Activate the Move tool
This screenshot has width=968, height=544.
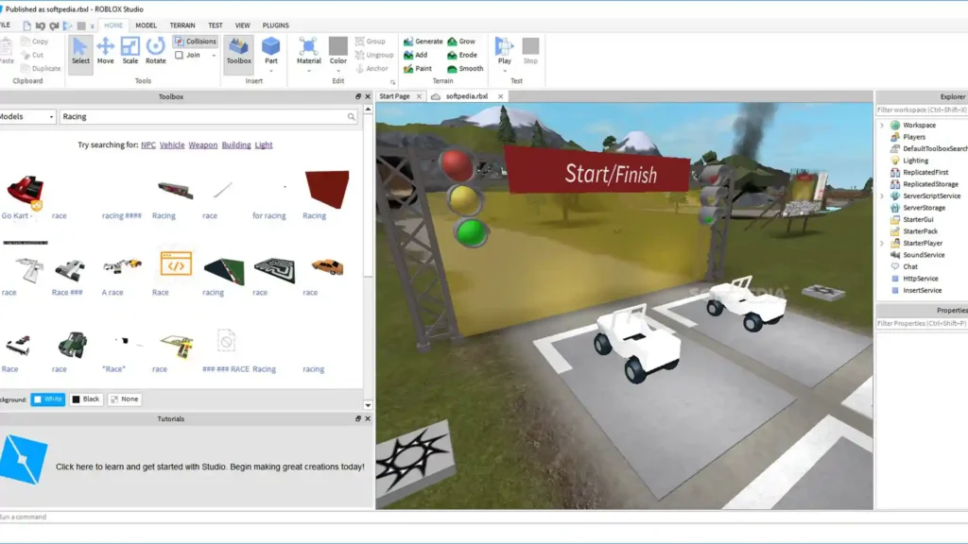click(106, 51)
